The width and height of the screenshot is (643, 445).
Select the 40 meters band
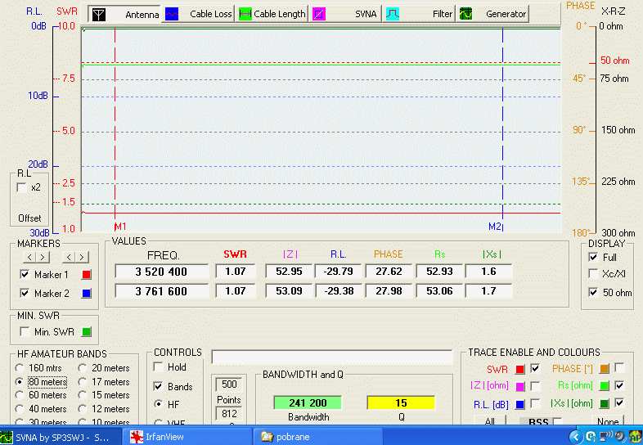(x=20, y=408)
